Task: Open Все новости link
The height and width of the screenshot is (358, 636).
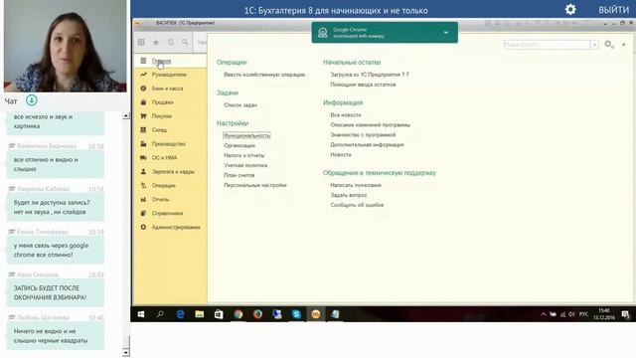Action: pyautogui.click(x=346, y=115)
